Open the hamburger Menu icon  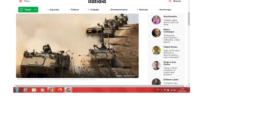pyautogui.click(x=21, y=1)
